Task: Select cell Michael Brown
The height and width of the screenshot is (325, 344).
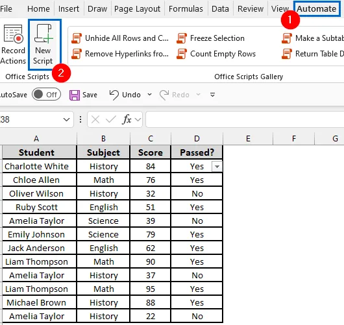Action: [x=40, y=303]
